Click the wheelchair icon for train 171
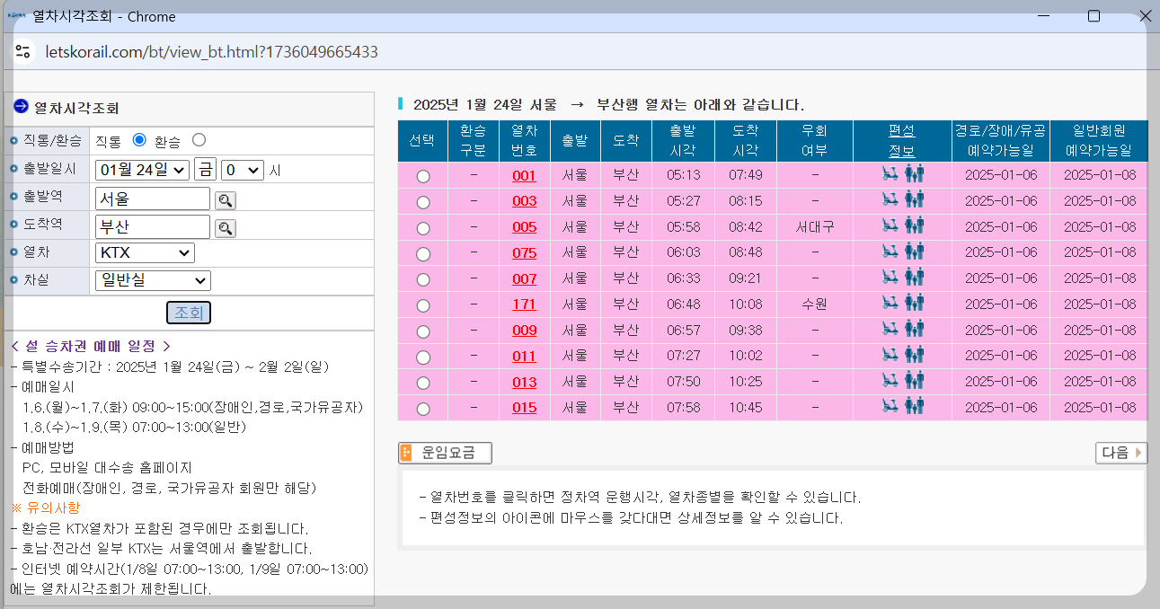The height and width of the screenshot is (609, 1160). (x=890, y=303)
